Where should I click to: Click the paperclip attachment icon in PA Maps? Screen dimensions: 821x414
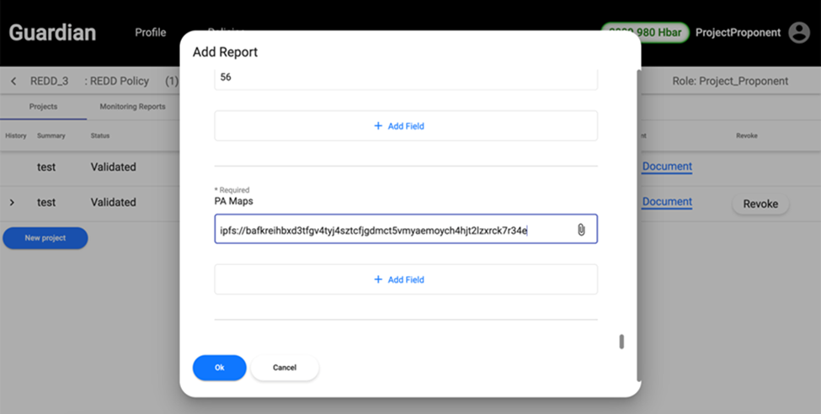point(580,230)
